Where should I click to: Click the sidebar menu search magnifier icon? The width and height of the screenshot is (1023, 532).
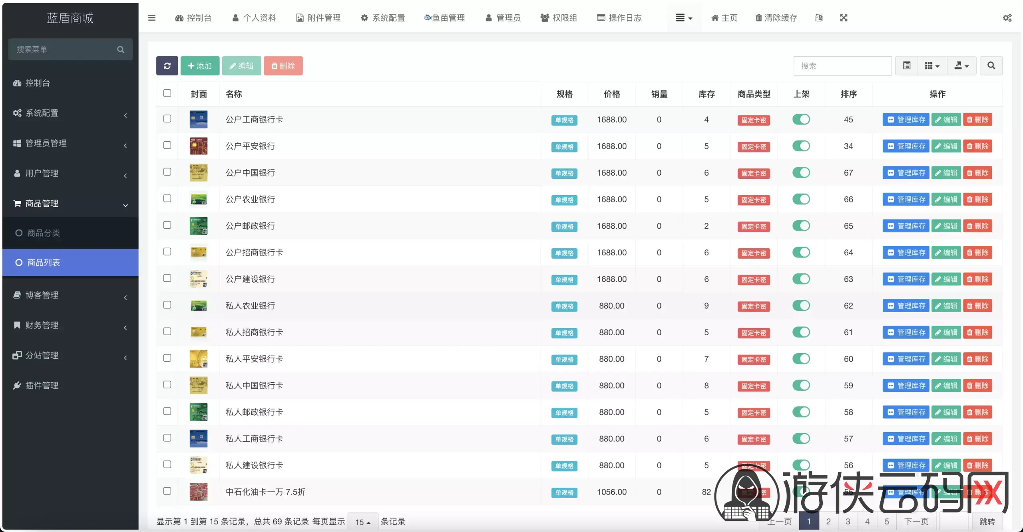click(x=120, y=49)
